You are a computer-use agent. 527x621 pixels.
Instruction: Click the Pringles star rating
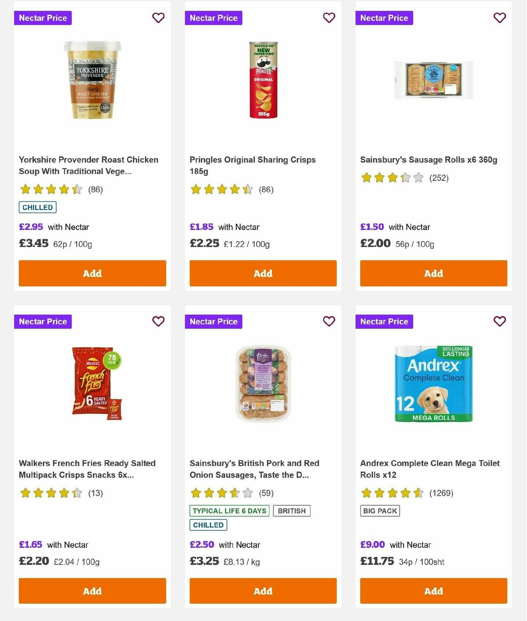[222, 189]
